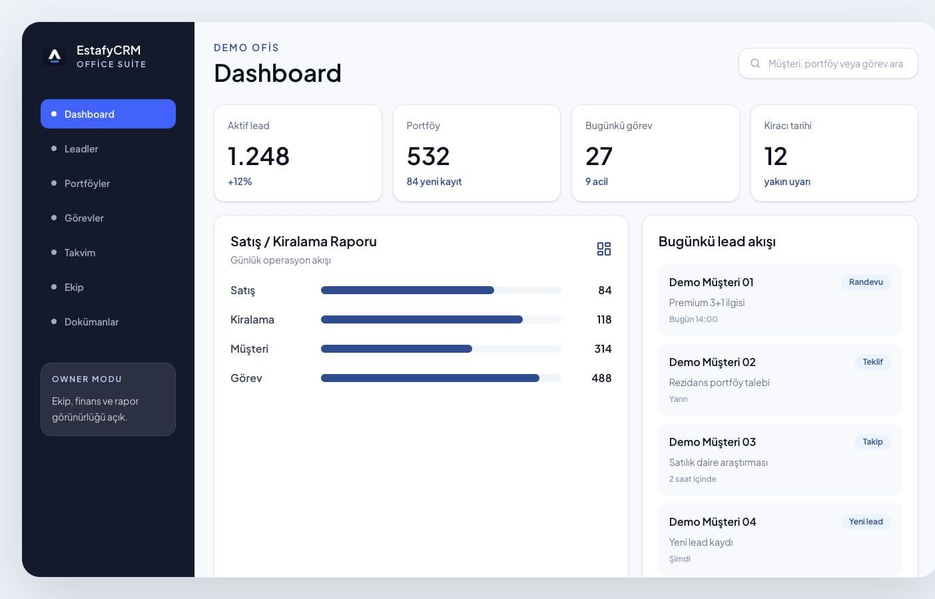Click the Müşteri progress bar
935x599 pixels.
coord(441,349)
